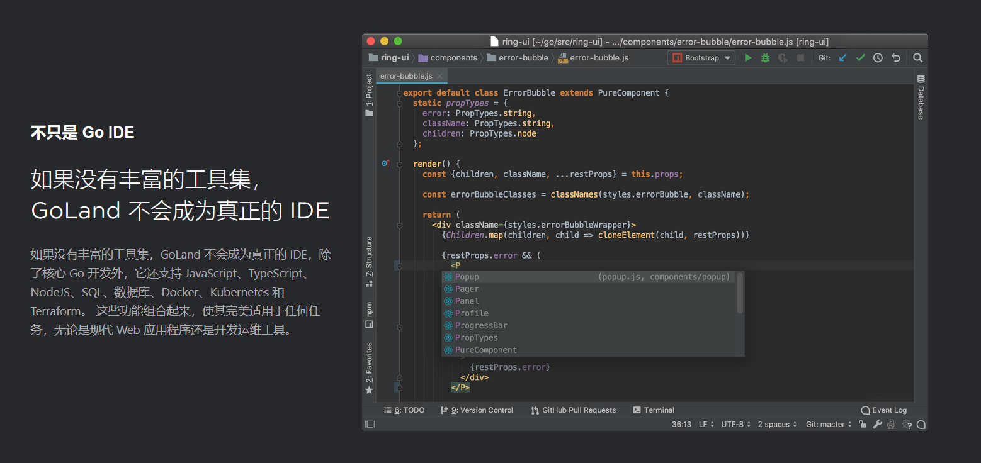Select PureComponent in the completion list
The image size is (981, 463).
589,350
